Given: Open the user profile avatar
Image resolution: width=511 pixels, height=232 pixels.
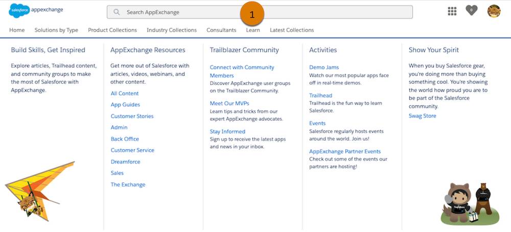Looking at the screenshot, I should pyautogui.click(x=494, y=11).
